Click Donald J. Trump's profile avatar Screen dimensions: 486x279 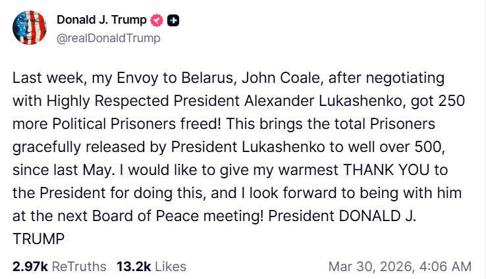point(30,28)
